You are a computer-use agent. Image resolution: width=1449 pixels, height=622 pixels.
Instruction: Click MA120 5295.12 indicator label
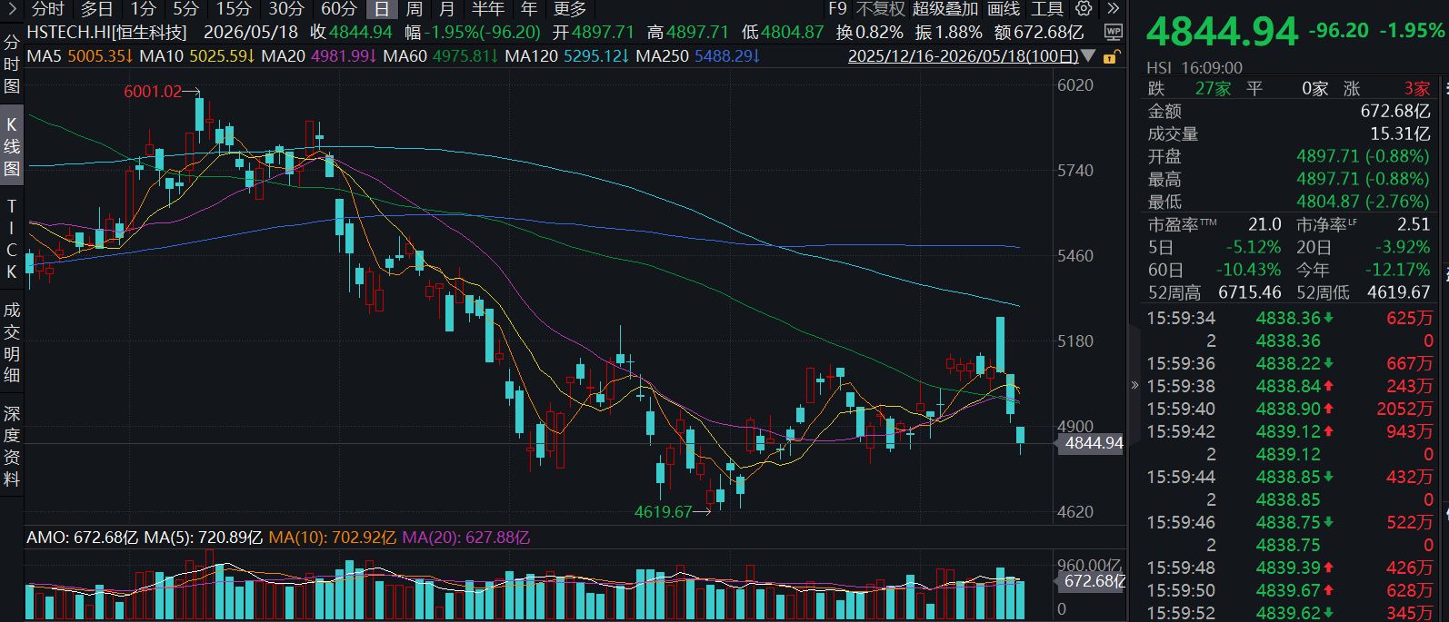(567, 56)
